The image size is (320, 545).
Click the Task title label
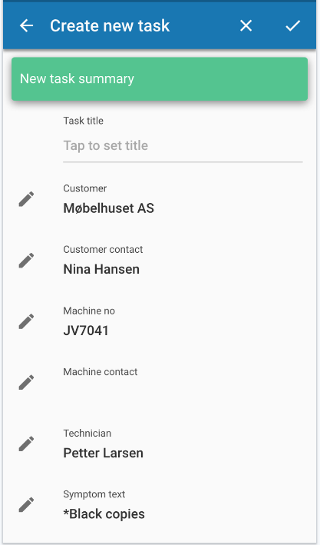pos(84,121)
